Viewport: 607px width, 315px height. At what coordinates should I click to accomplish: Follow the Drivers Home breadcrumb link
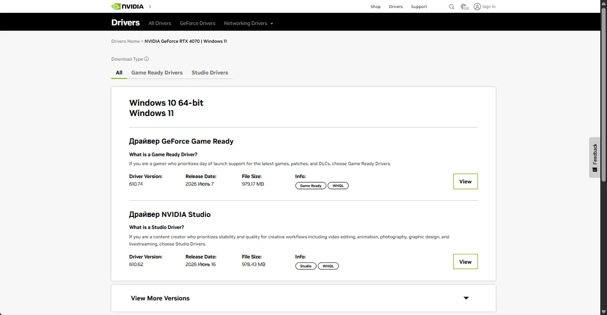126,41
